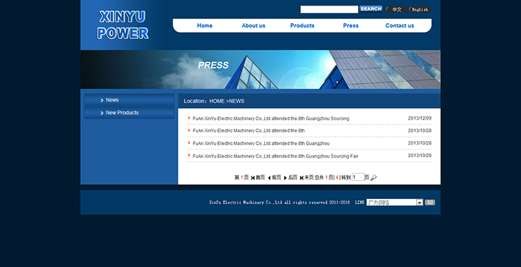Open the Contact us menu item
The image size is (521, 267).
coord(400,26)
